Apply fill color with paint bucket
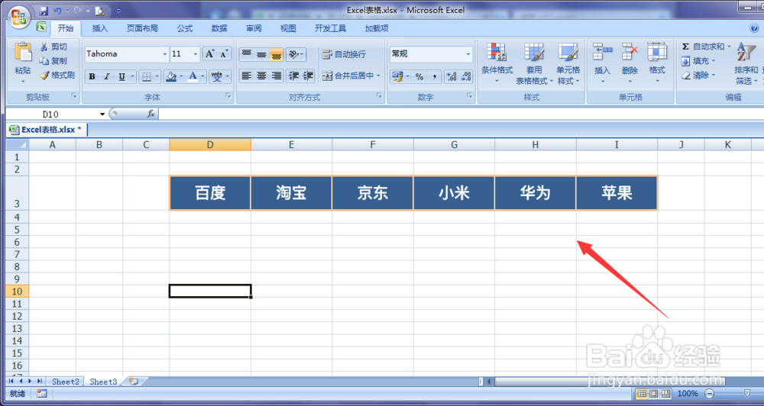 171,76
